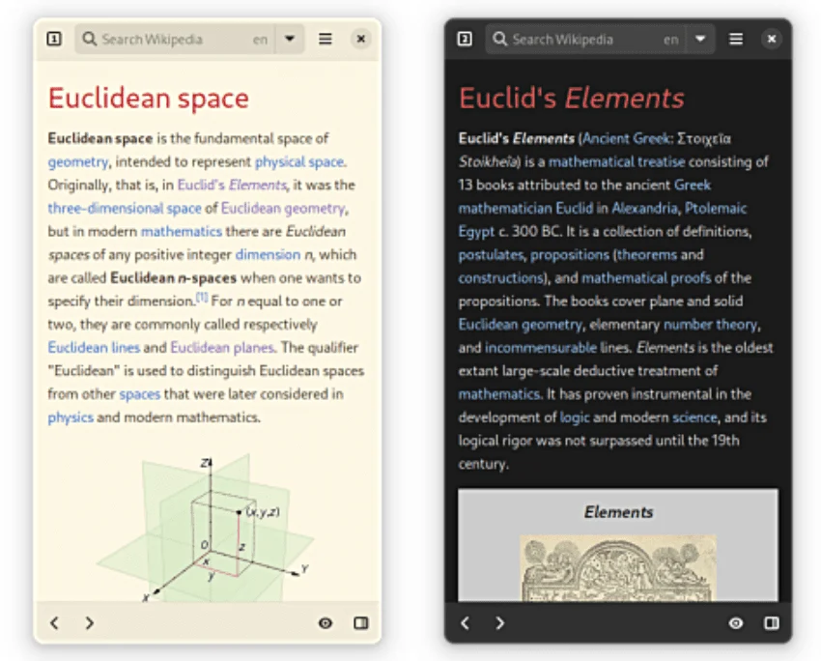
Task: Open the physical space link
Action: point(299,162)
